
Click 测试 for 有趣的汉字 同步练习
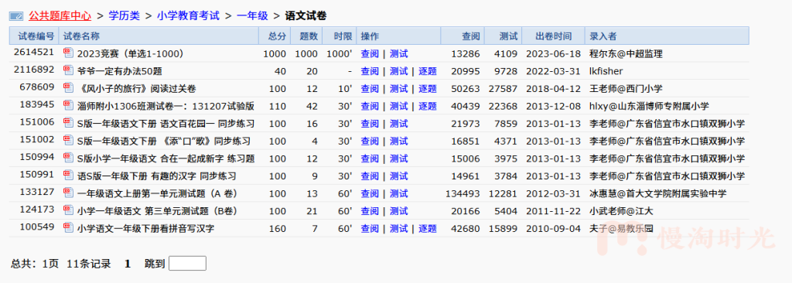point(398,176)
